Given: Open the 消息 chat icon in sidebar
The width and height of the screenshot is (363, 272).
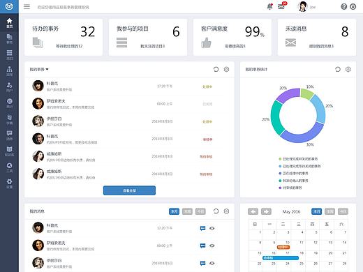Looking at the screenshot, I should coord(9,135).
